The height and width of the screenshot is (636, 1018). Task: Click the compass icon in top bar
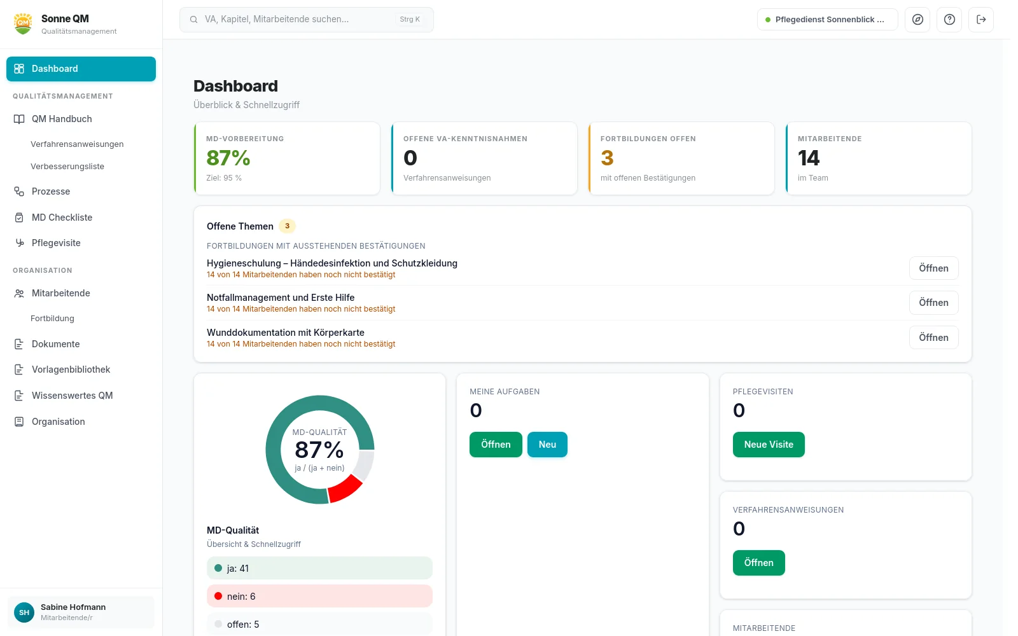click(x=917, y=20)
